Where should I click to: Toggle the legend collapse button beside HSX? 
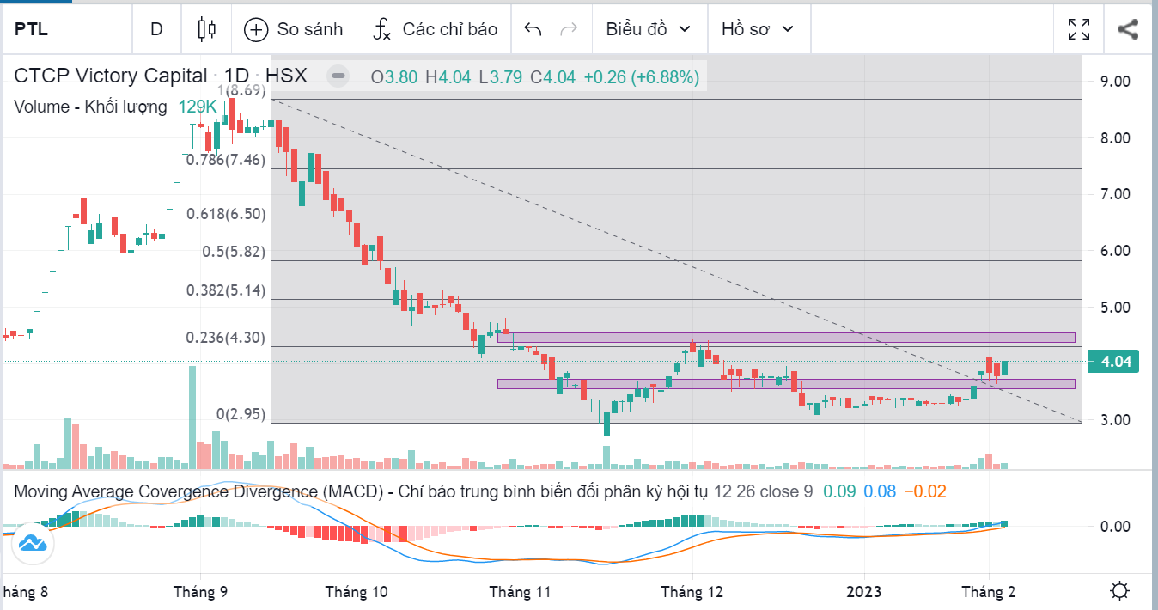tap(338, 76)
